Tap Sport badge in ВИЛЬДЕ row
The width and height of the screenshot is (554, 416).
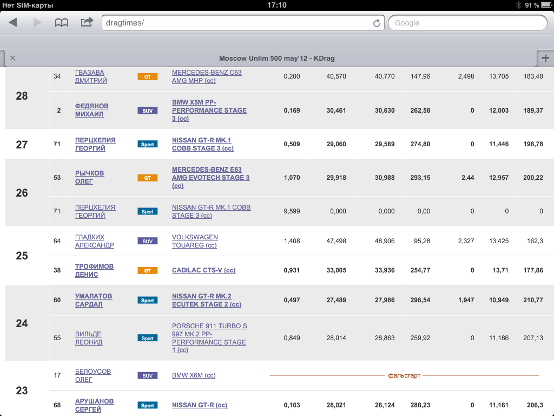(147, 338)
